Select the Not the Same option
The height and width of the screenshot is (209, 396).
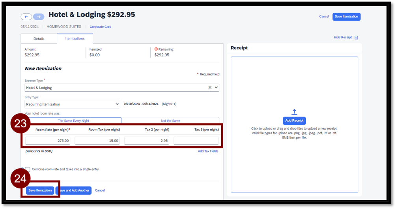pyautogui.click(x=170, y=121)
